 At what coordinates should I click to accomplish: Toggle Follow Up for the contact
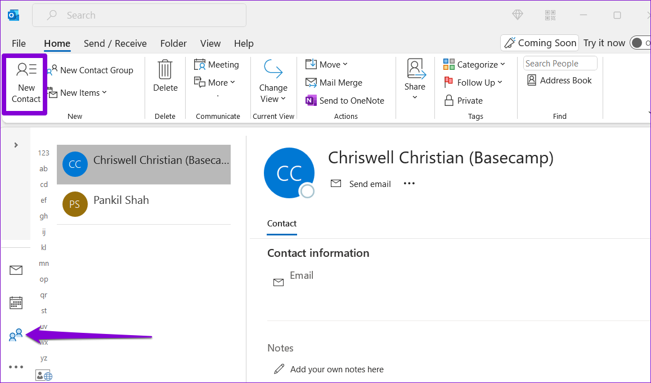click(473, 82)
